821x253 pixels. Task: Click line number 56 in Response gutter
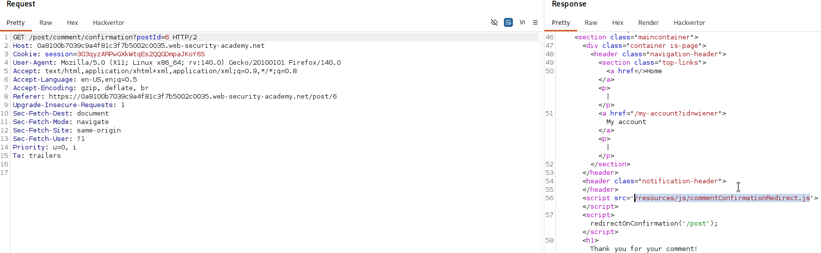pos(549,198)
